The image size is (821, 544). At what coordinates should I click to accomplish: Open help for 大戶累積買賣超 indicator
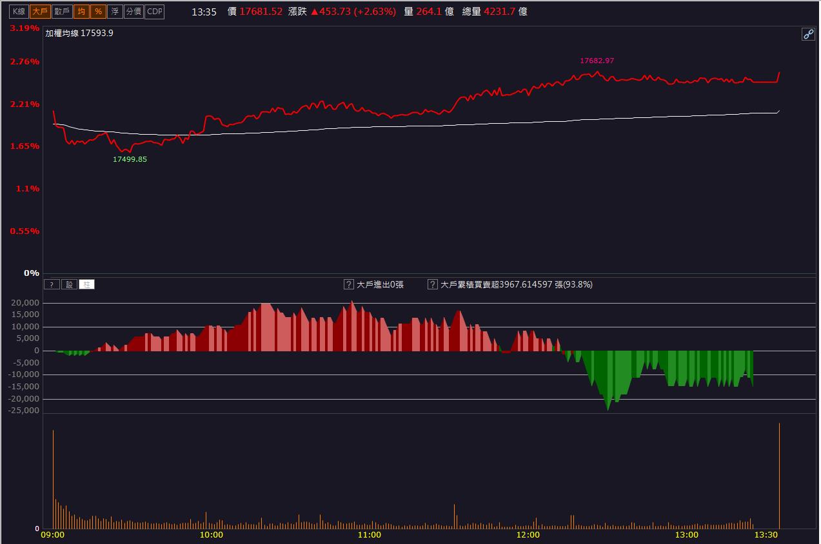pyautogui.click(x=433, y=284)
